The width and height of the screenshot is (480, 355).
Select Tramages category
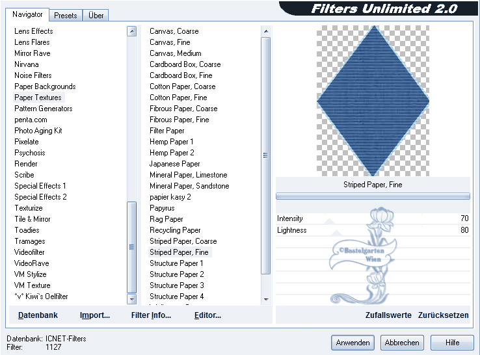(x=30, y=241)
